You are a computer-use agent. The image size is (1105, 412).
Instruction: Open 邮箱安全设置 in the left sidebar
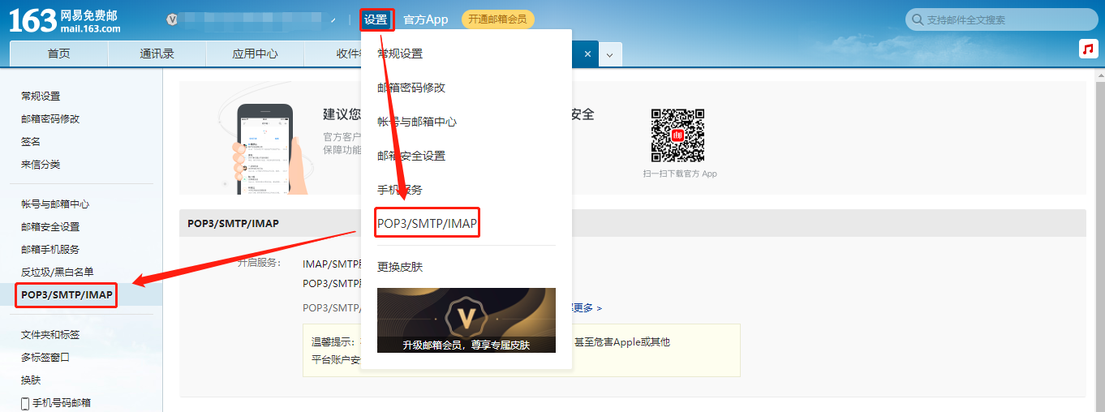(x=50, y=226)
